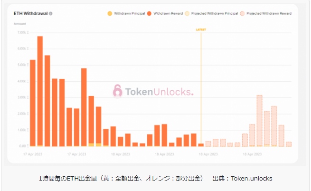Select the tallest projected dashed bar
The image size is (311, 191).
pos(259,120)
